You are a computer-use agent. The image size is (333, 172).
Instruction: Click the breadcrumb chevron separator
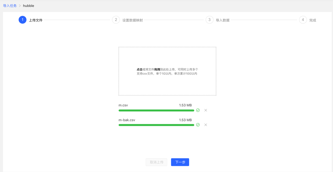[x=20, y=6]
